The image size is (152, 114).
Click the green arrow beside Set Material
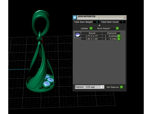[x=122, y=87]
